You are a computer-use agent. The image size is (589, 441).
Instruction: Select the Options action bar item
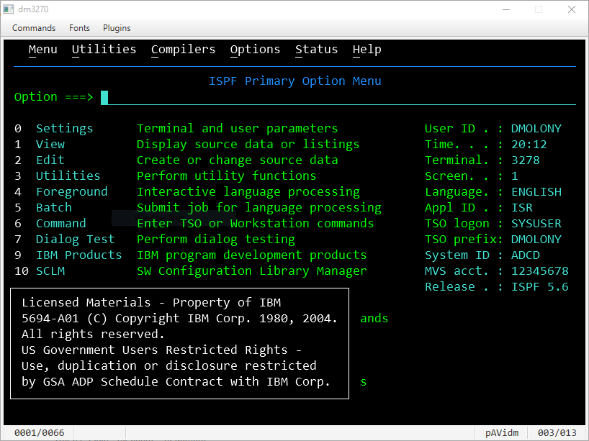click(x=255, y=50)
